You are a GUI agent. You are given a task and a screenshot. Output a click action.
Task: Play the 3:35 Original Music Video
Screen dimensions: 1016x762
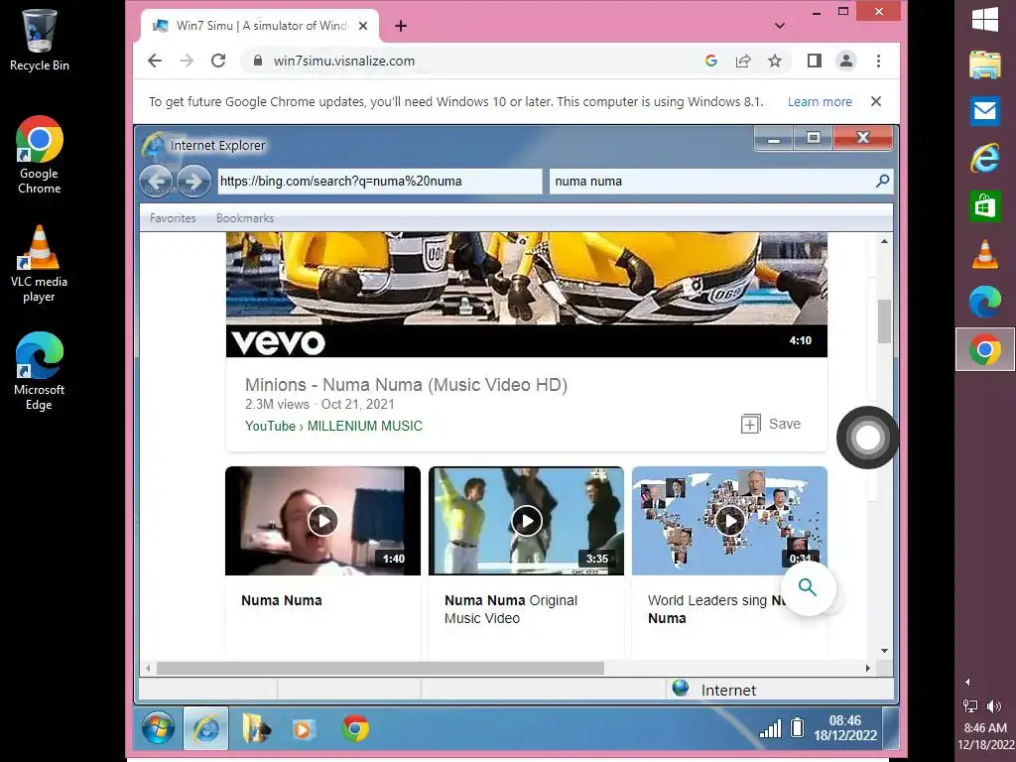point(526,521)
